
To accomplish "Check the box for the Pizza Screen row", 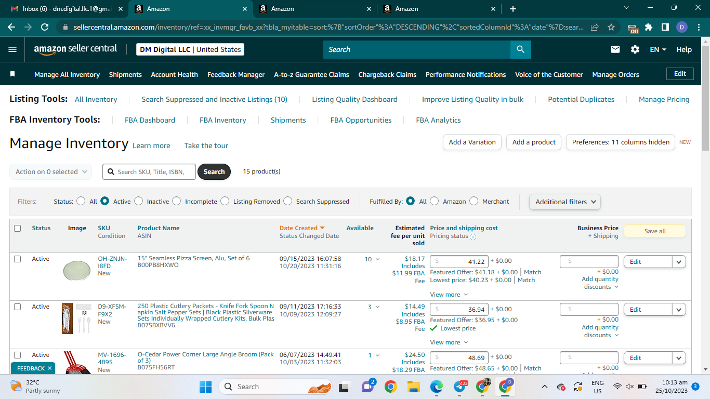I will [18, 259].
